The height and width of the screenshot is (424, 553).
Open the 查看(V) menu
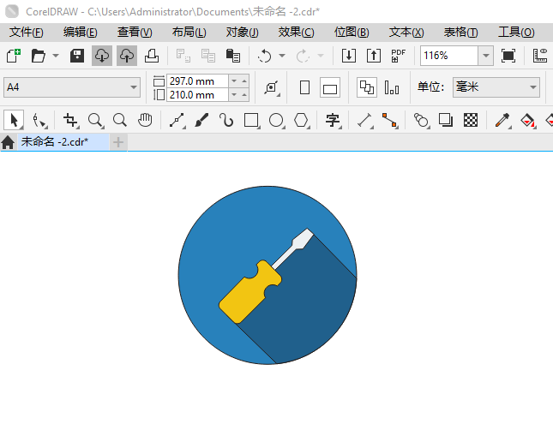pos(135,33)
